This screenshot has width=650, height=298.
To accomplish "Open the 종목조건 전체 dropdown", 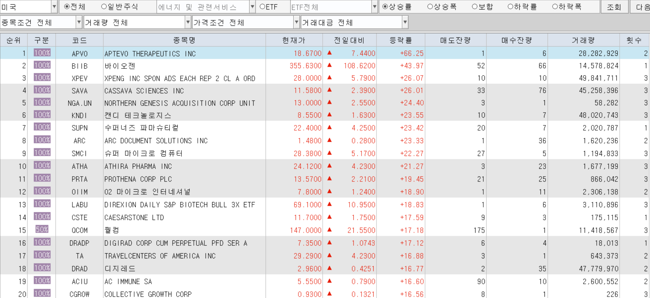I will (79, 23).
